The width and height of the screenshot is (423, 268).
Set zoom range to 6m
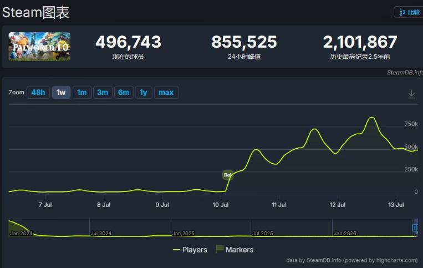124,92
